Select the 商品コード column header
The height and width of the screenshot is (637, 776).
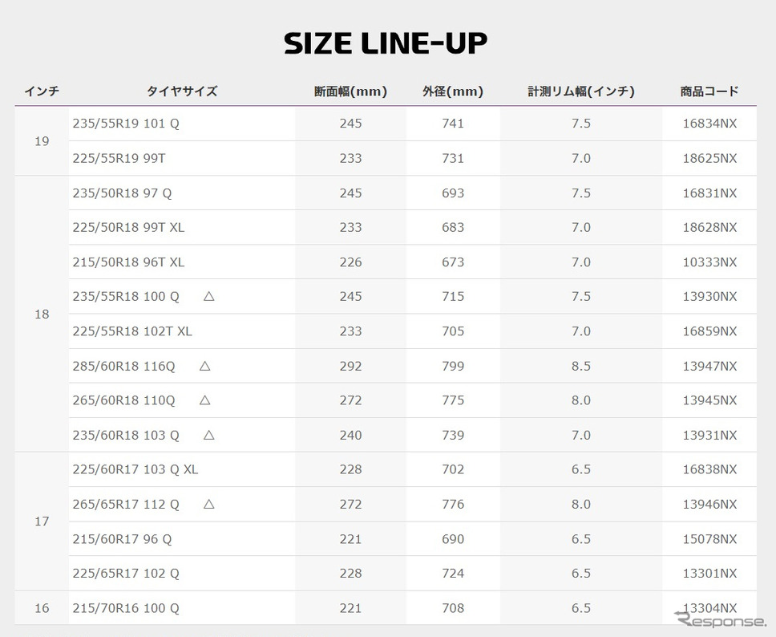[709, 91]
